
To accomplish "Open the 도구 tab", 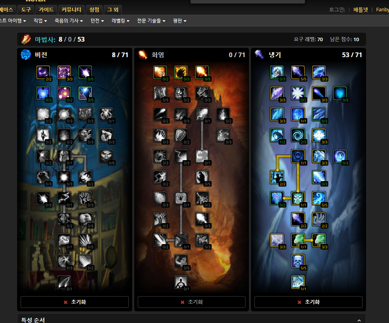I will [26, 10].
